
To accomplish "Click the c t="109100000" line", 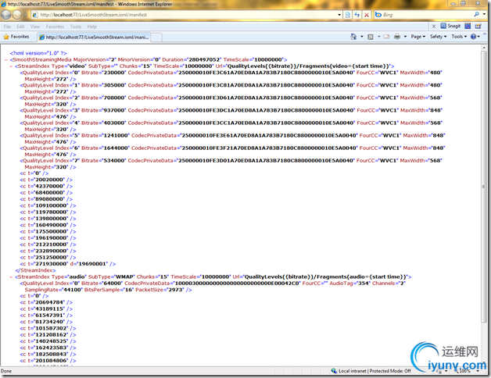I will [x=48, y=205].
